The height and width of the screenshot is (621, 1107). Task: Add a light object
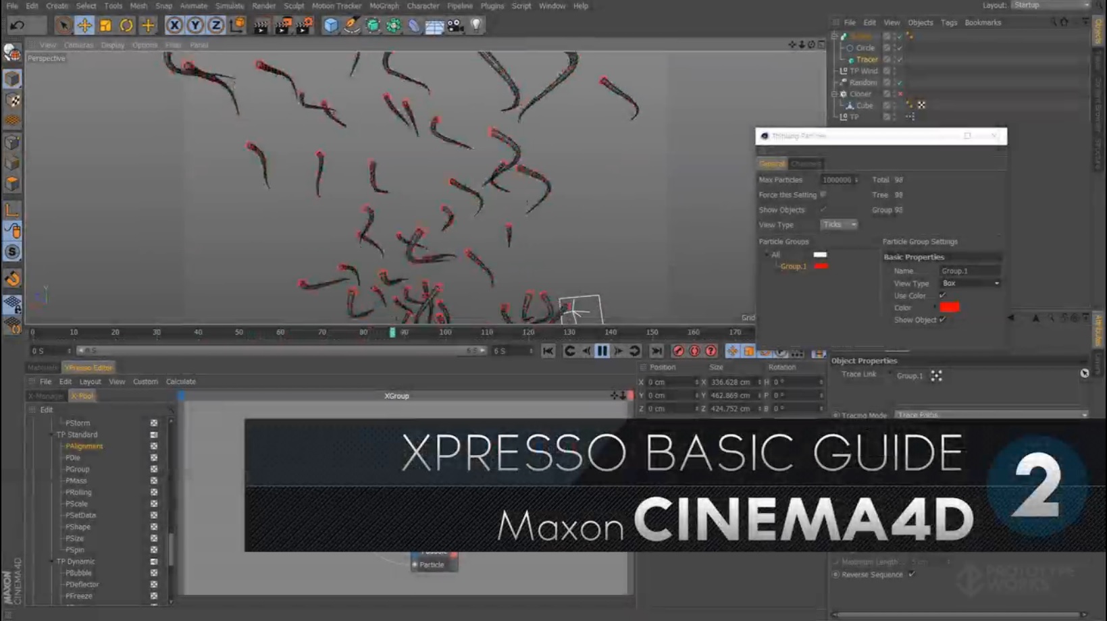(476, 26)
